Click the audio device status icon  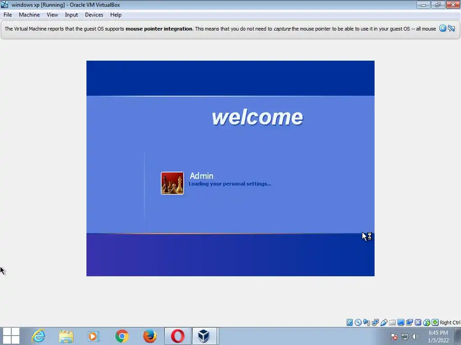pos(366,323)
